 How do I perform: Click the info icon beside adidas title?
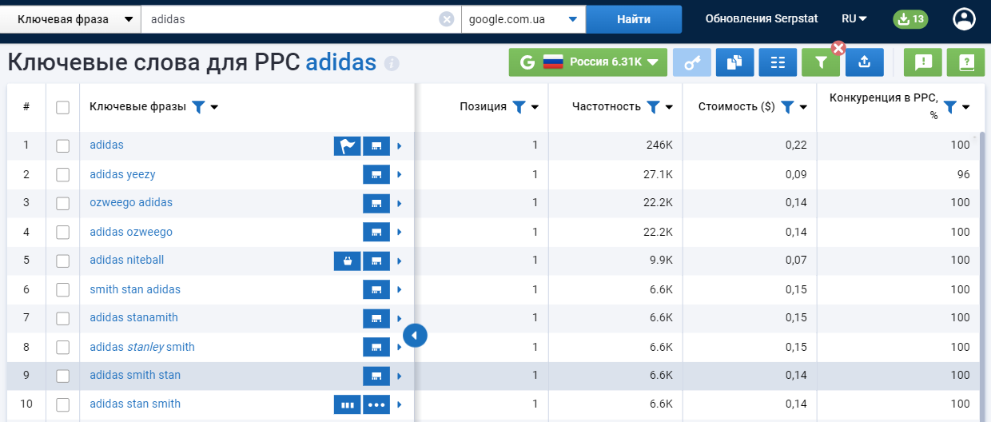pyautogui.click(x=392, y=63)
